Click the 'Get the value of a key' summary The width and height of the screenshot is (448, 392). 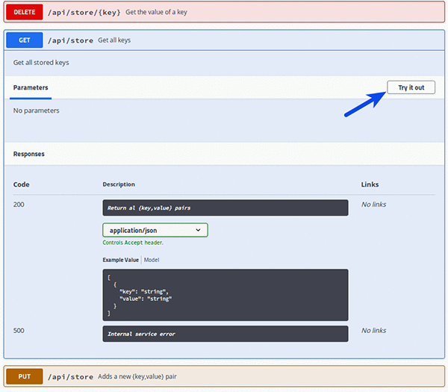tap(156, 12)
